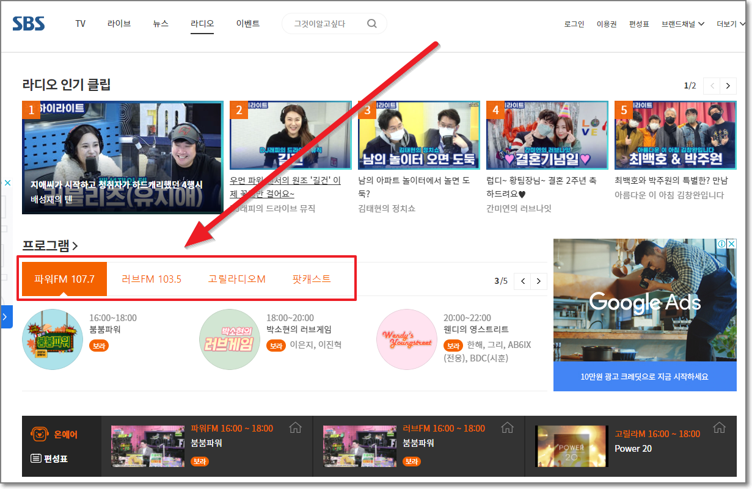Open the 럽디~ 황팀장님~ 결혼 2주년 clip title
752x489 pixels.
click(541, 187)
